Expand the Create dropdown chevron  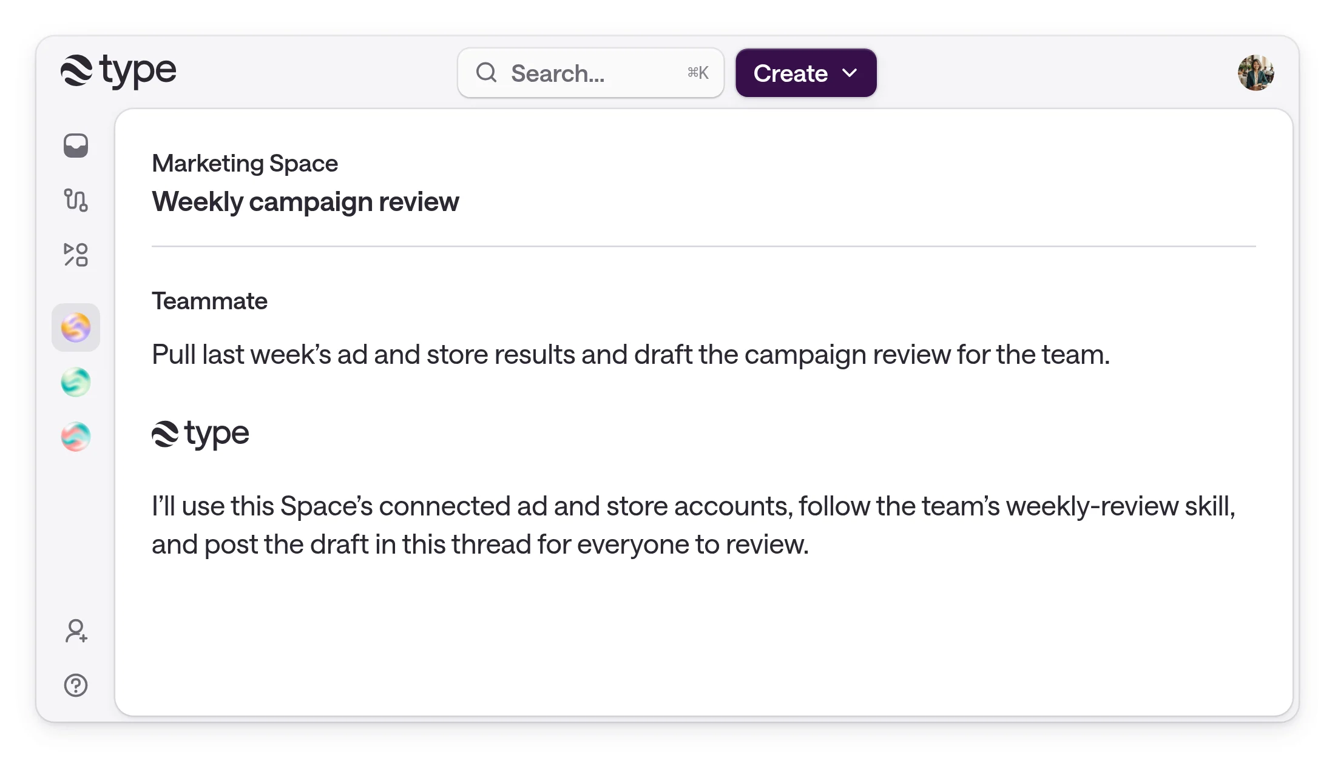tap(850, 73)
